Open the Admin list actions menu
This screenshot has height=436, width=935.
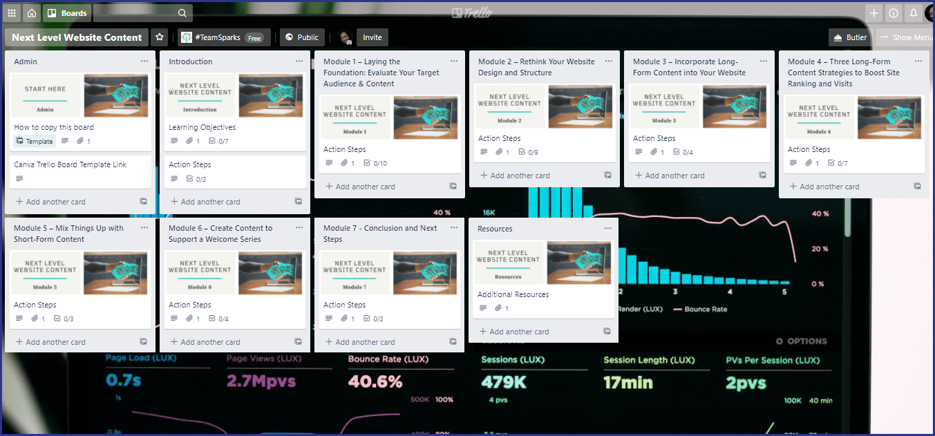(144, 61)
